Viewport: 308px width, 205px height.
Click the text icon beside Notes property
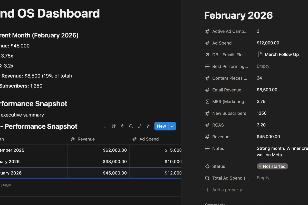coord(207,148)
